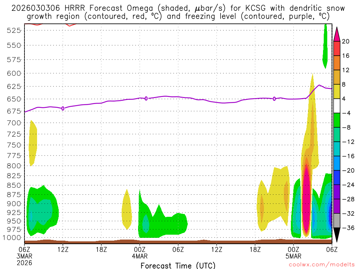Click the legend value -16 label

(348, 156)
